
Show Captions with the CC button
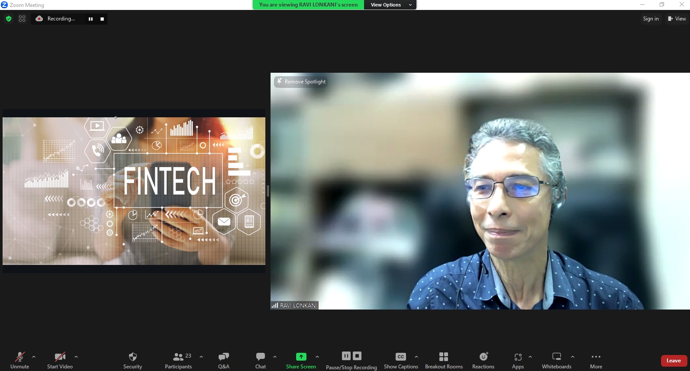click(x=401, y=360)
